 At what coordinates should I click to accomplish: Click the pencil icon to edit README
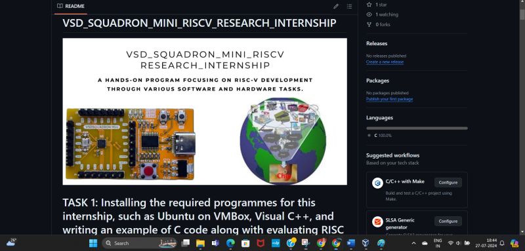click(x=336, y=6)
